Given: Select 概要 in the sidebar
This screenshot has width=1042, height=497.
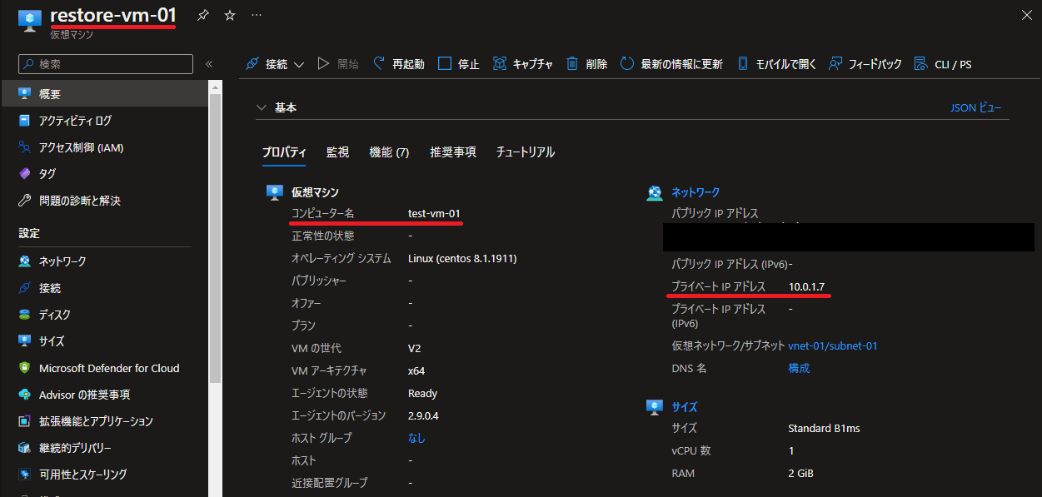Looking at the screenshot, I should tap(104, 94).
